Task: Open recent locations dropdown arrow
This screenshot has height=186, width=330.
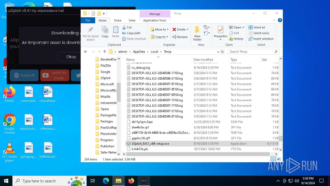Action: pyautogui.click(x=99, y=52)
